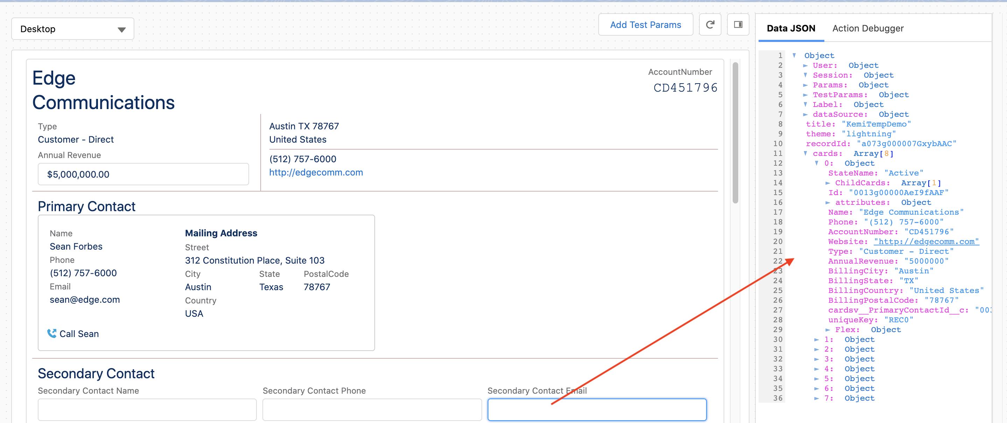
Task: Click account number CD451796
Action: click(x=686, y=87)
